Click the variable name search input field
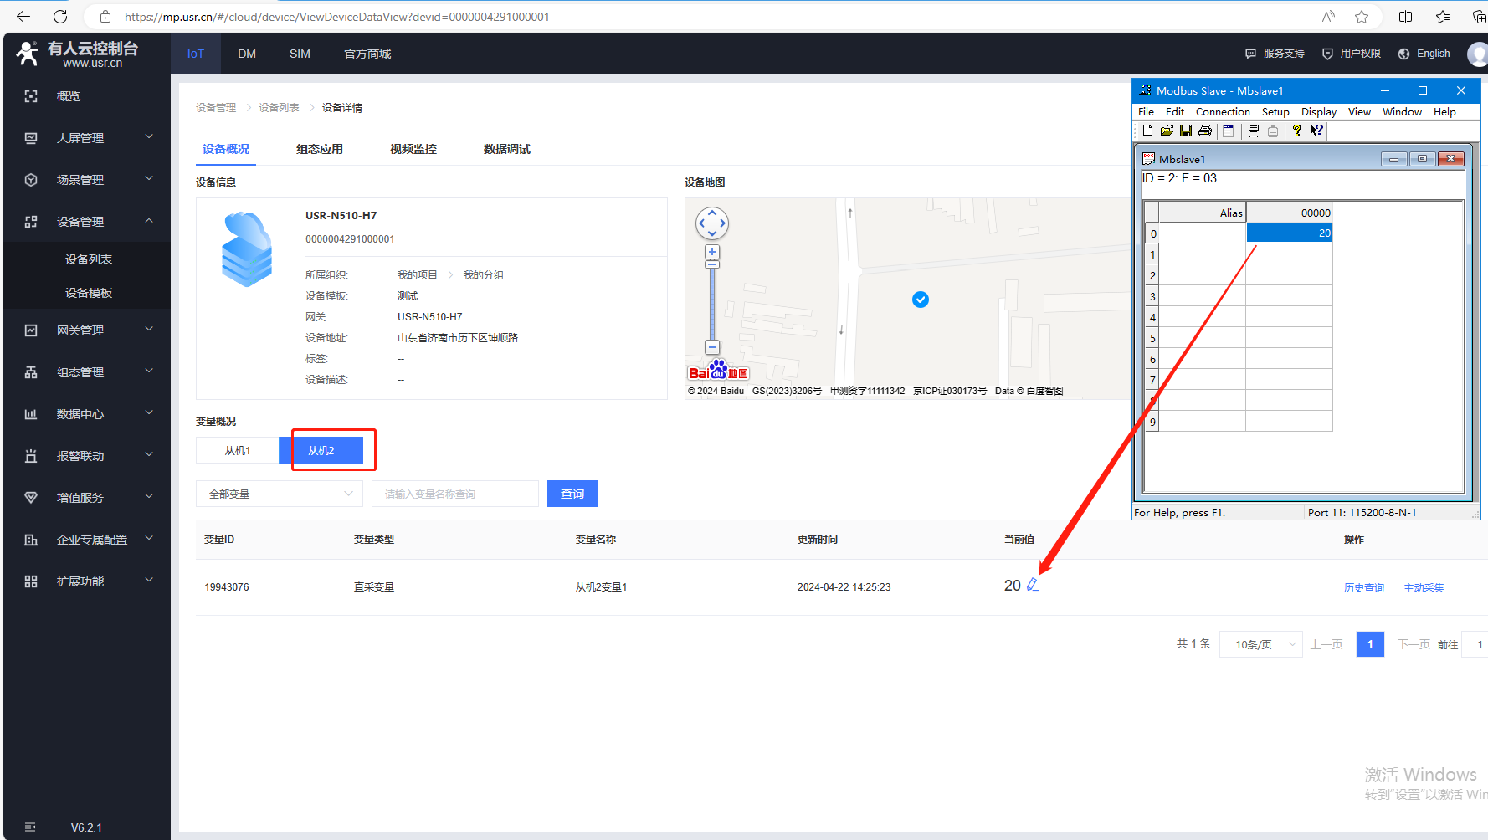 pyautogui.click(x=455, y=494)
